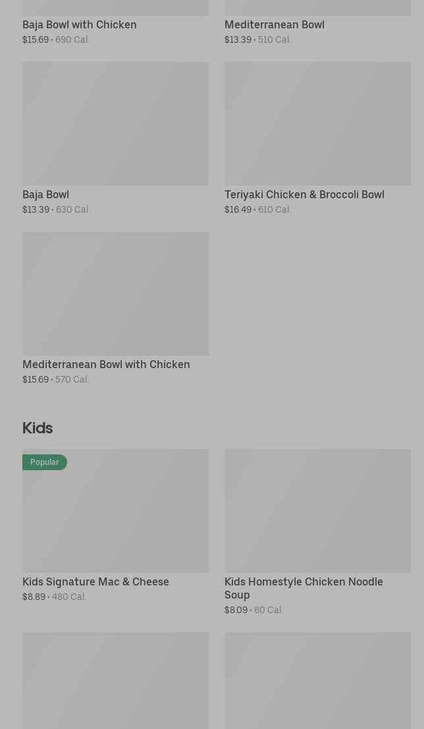
Task: Click the Kids Homestyle Chicken Noodle Soup image
Action: (317, 510)
